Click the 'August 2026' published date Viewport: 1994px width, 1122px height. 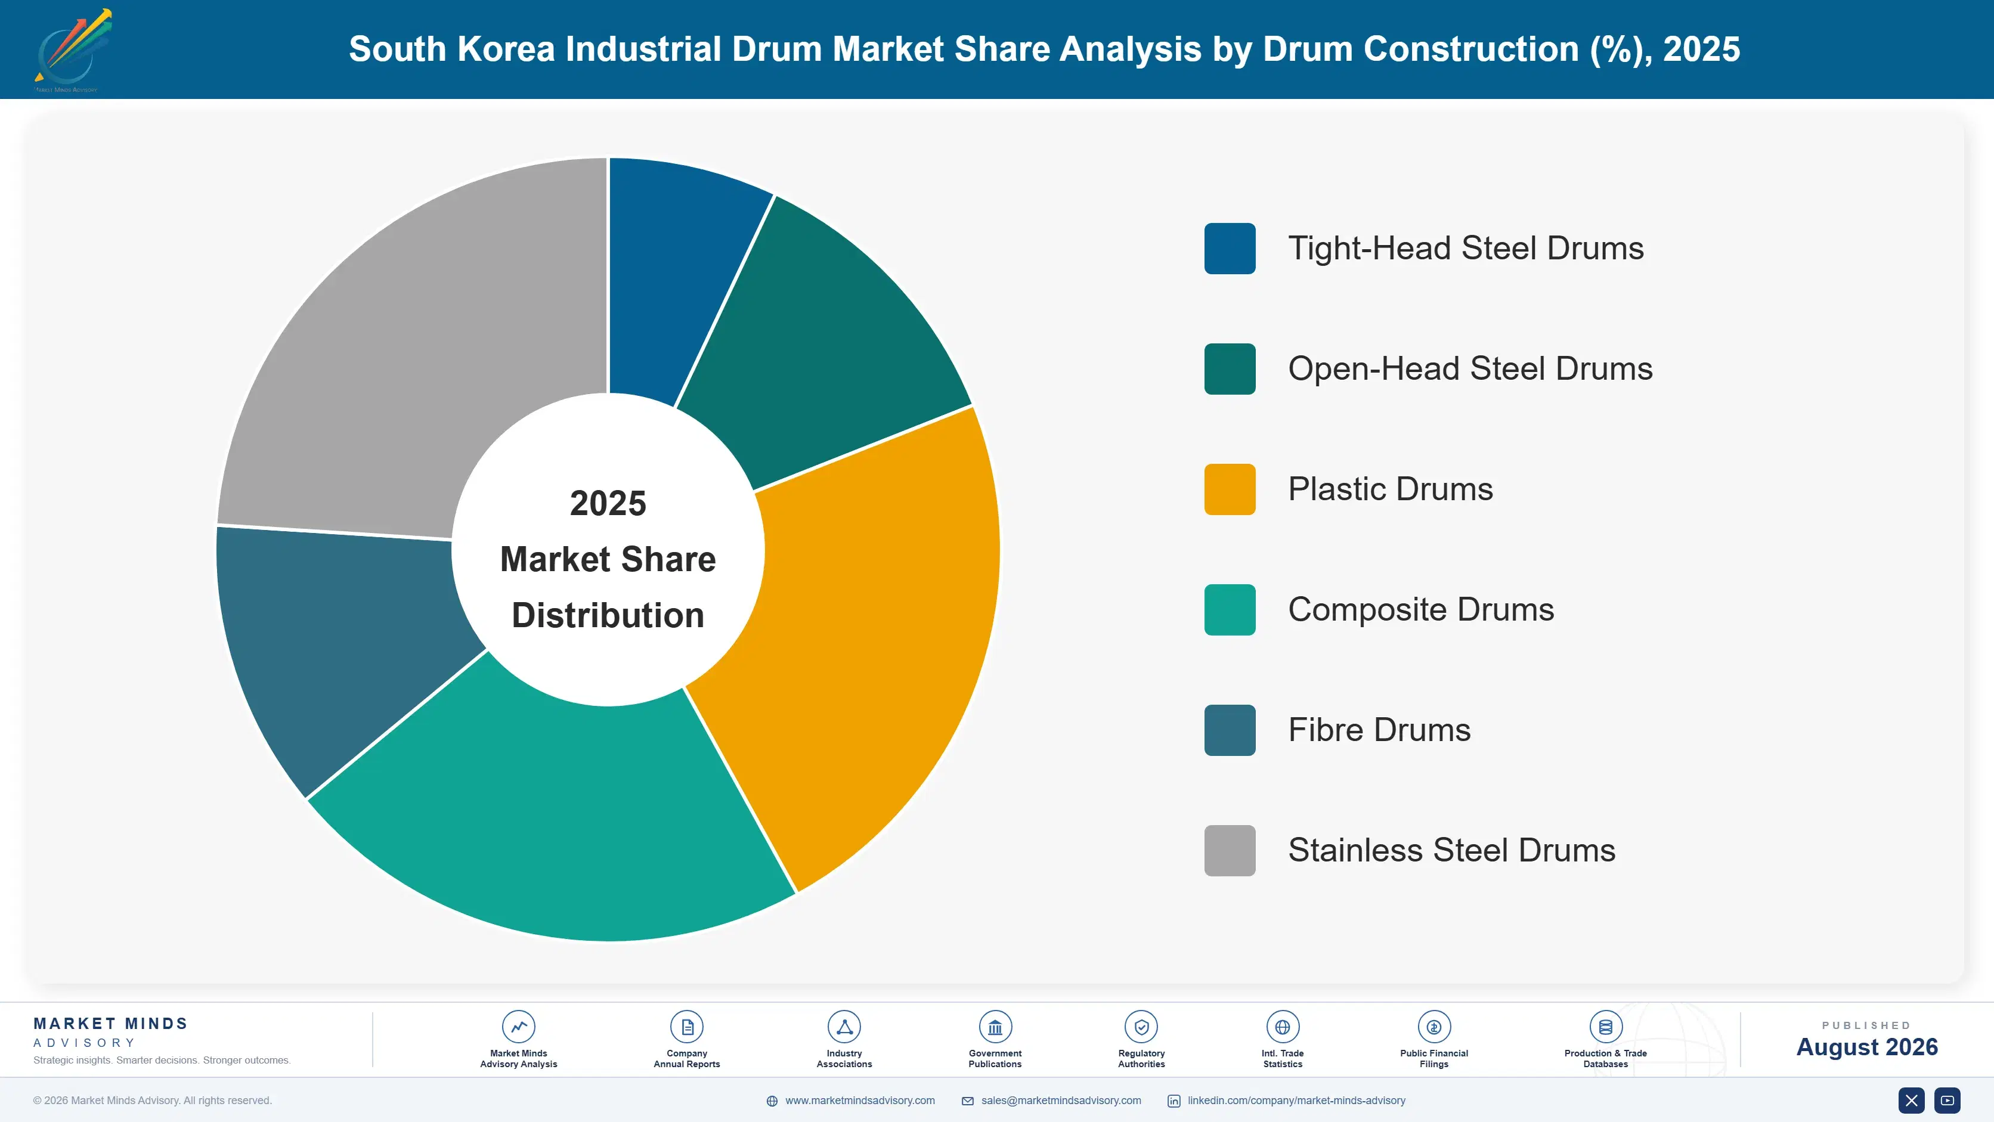coord(1866,1047)
